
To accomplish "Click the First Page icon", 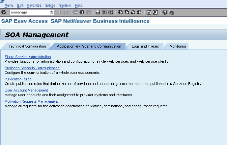I will pyautogui.click(x=120, y=12).
